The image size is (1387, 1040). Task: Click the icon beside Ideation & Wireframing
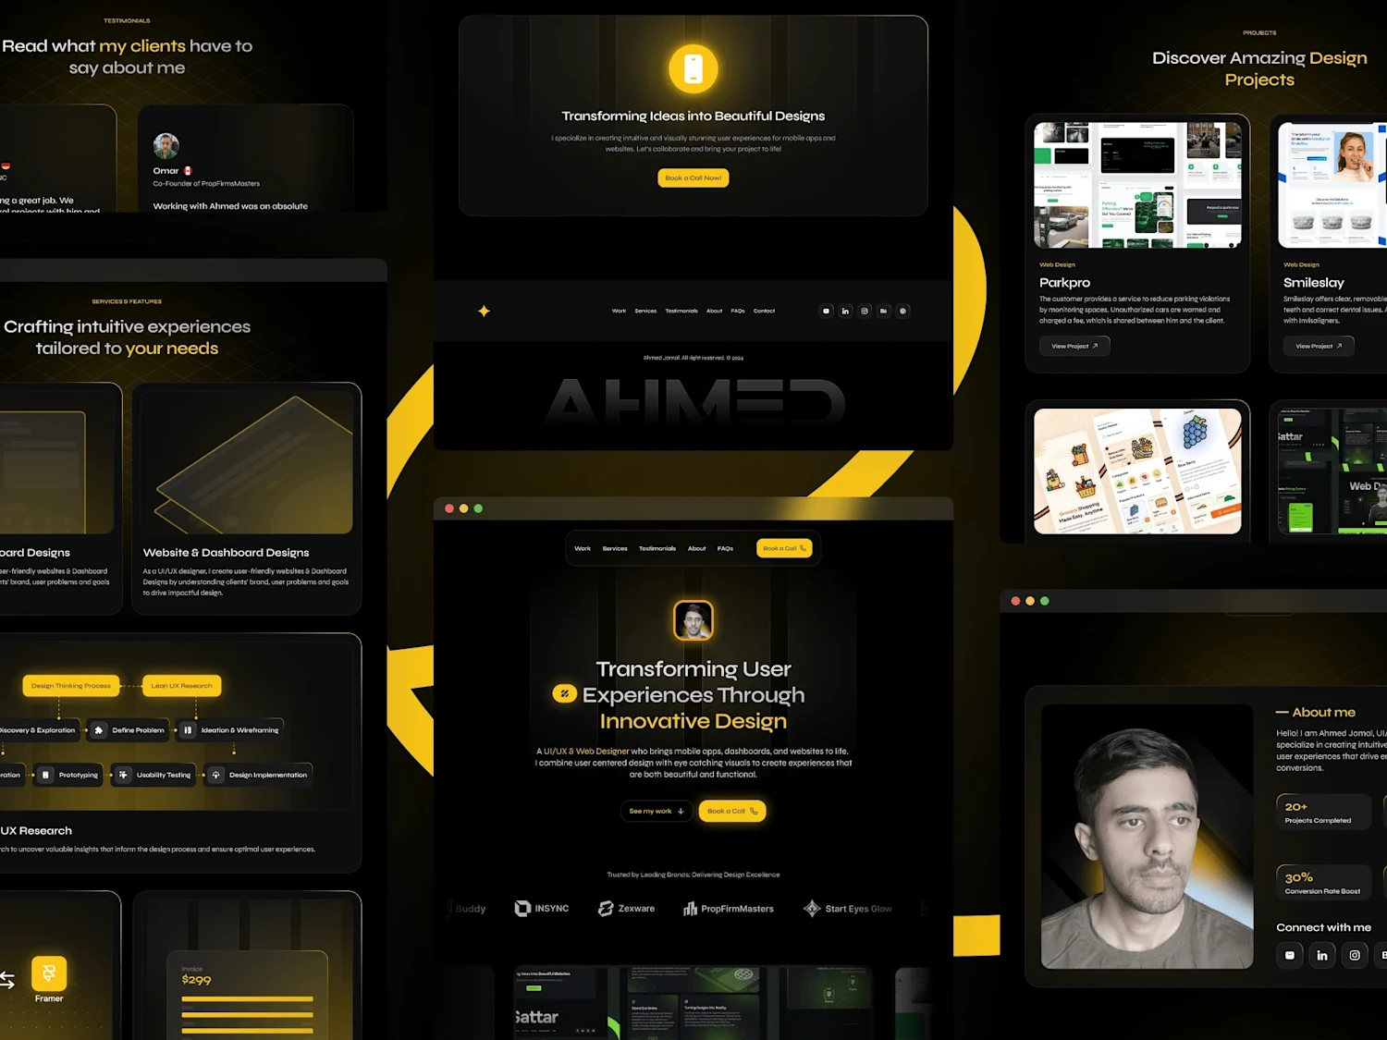[x=188, y=730]
